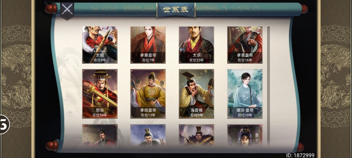Select the 孝昭皇帝 yellow robe portrait
Viewport: 352px width, 158px height.
tap(148, 94)
